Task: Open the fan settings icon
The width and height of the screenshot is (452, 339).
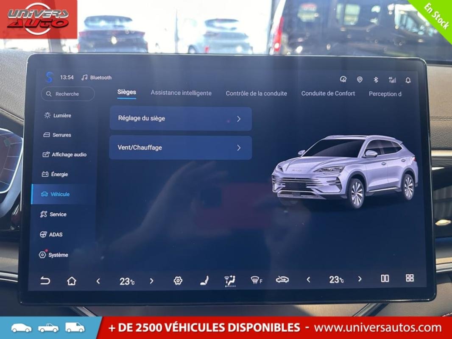Action: pyautogui.click(x=178, y=281)
